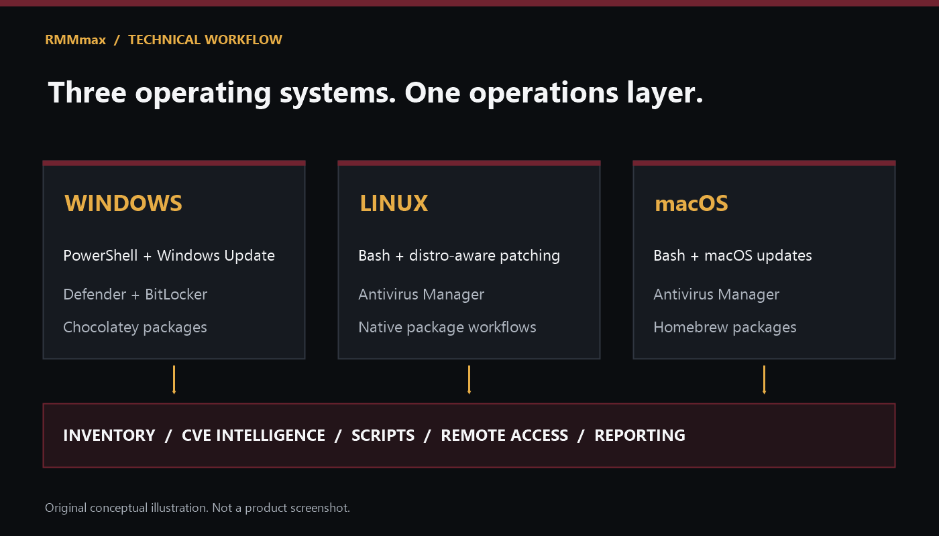
Task: Click REPORTING in the bottom bar
Action: click(640, 435)
